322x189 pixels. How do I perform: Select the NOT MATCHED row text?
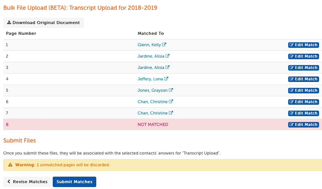tap(153, 125)
